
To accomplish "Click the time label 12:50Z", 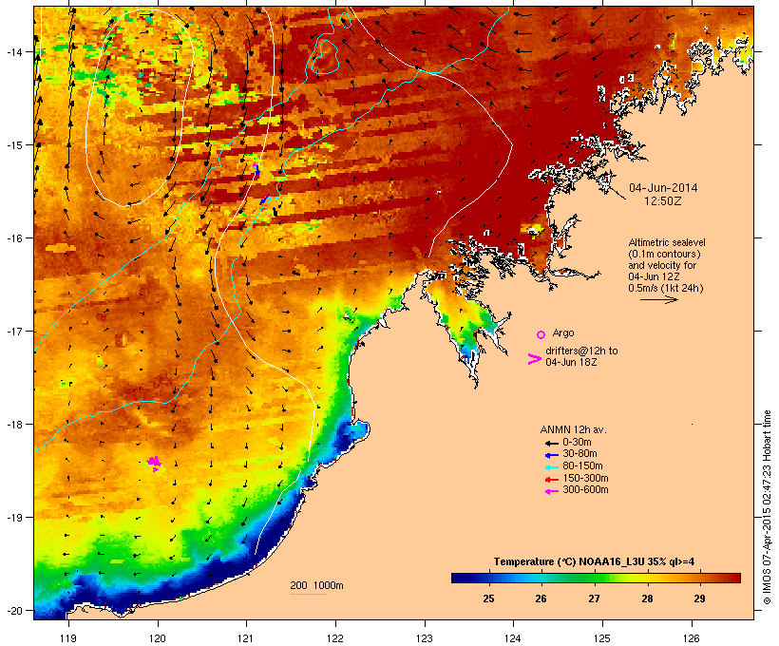I will tap(663, 201).
